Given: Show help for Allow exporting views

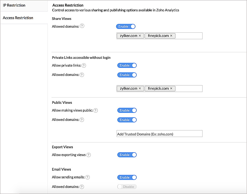Looking at the screenshot, I should tap(88, 155).
